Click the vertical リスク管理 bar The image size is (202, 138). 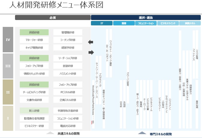pyautogui.click(x=197, y=54)
